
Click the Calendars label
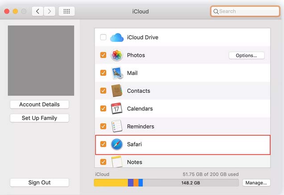pos(140,109)
